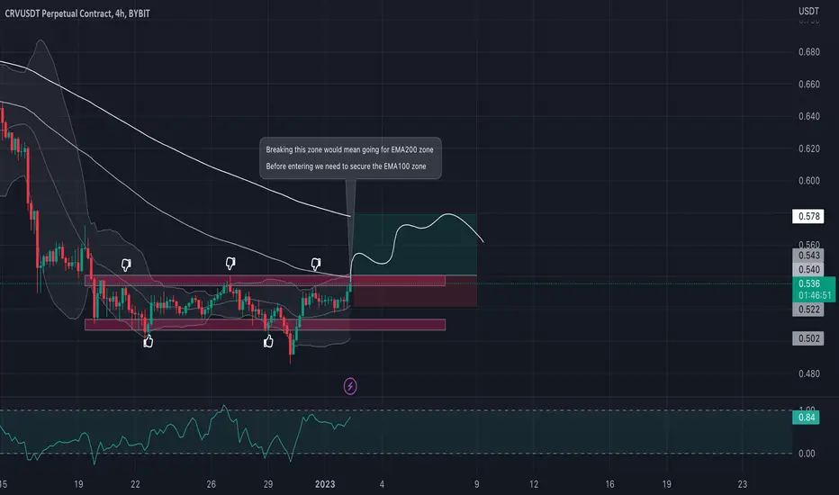Click the 0.578 price label

pyautogui.click(x=808, y=216)
